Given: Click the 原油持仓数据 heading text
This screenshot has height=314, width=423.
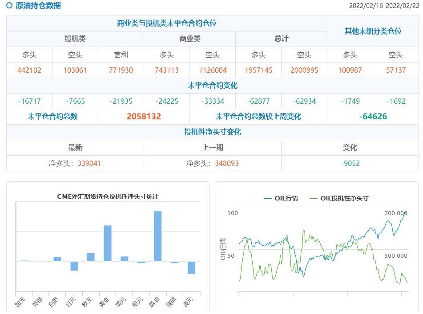Looking at the screenshot, I should 38,6.
